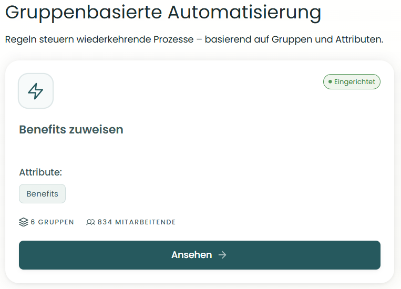The width and height of the screenshot is (401, 289).
Task: Open the Ansehen button
Action: [x=200, y=255]
